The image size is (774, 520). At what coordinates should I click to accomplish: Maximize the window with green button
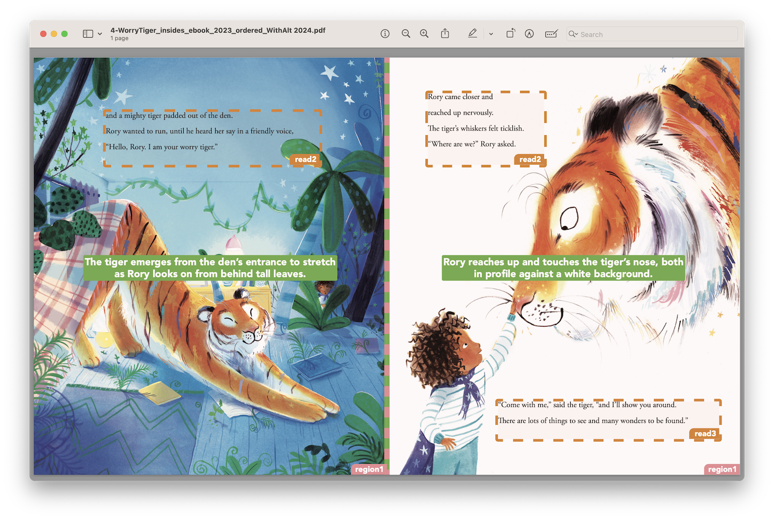(64, 34)
